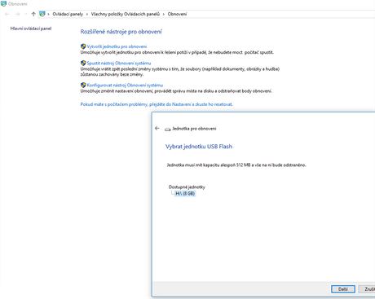Go back using the explorer back arrow
This screenshot has height=299, width=375.
coord(7,14)
